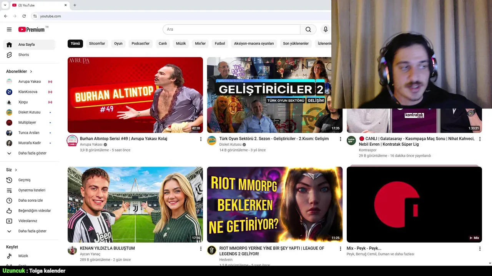Image resolution: width=492 pixels, height=276 pixels.
Task: Open Xjogu channel
Action: (x=29, y=102)
